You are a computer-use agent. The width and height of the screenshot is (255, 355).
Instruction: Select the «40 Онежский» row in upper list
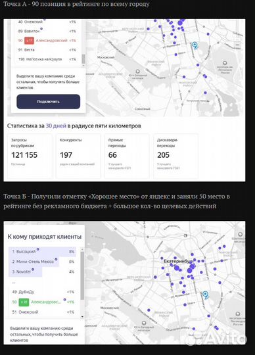(47, 22)
